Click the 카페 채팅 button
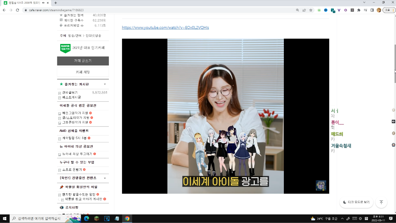This screenshot has width=396, height=223. pyautogui.click(x=83, y=72)
